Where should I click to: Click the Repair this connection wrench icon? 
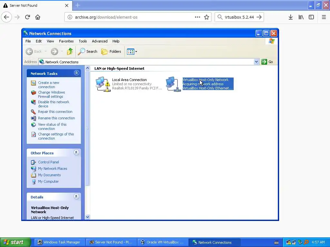pos(33,112)
